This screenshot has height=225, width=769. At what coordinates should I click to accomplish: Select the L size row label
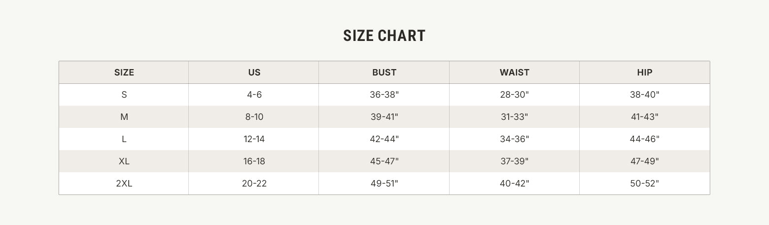click(124, 139)
